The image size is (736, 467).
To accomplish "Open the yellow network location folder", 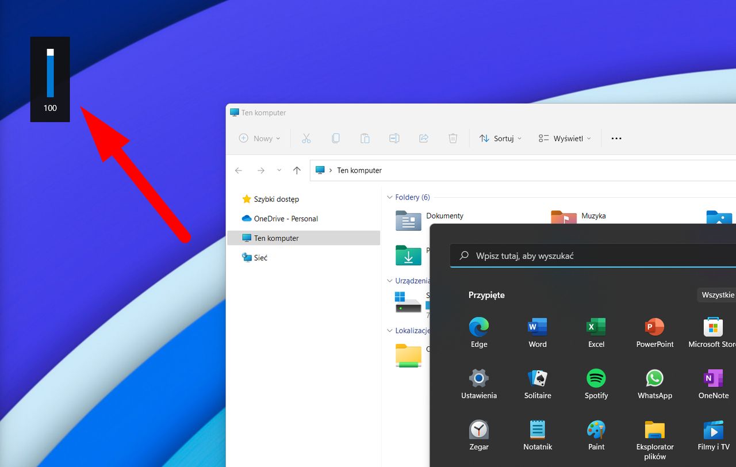I will tap(408, 355).
